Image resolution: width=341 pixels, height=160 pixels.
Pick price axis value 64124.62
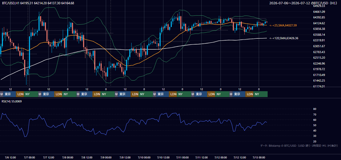click(x=319, y=23)
